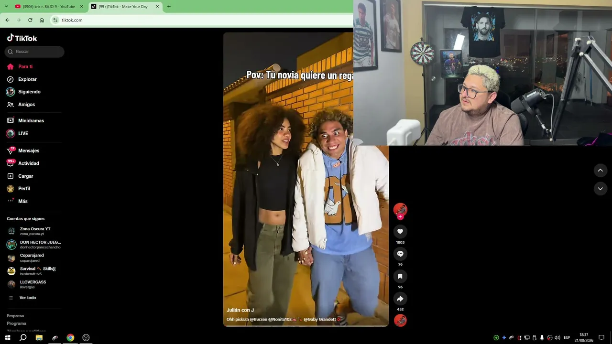Open the game controller app in taskbar
Viewport: 612px width, 344px height.
(x=55, y=338)
